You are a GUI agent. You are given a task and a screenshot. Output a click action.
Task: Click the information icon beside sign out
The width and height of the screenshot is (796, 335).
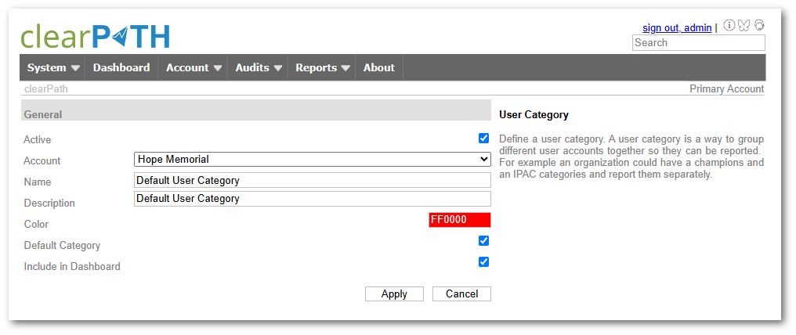[x=729, y=25]
